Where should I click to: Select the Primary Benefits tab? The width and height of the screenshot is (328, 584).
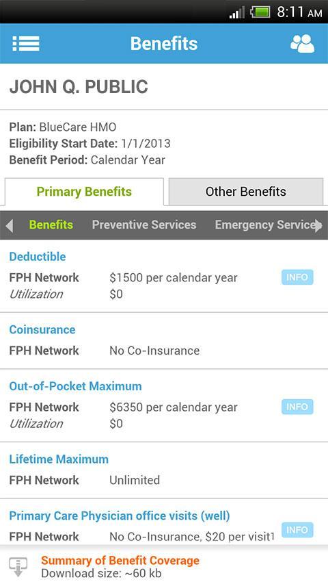click(x=84, y=192)
